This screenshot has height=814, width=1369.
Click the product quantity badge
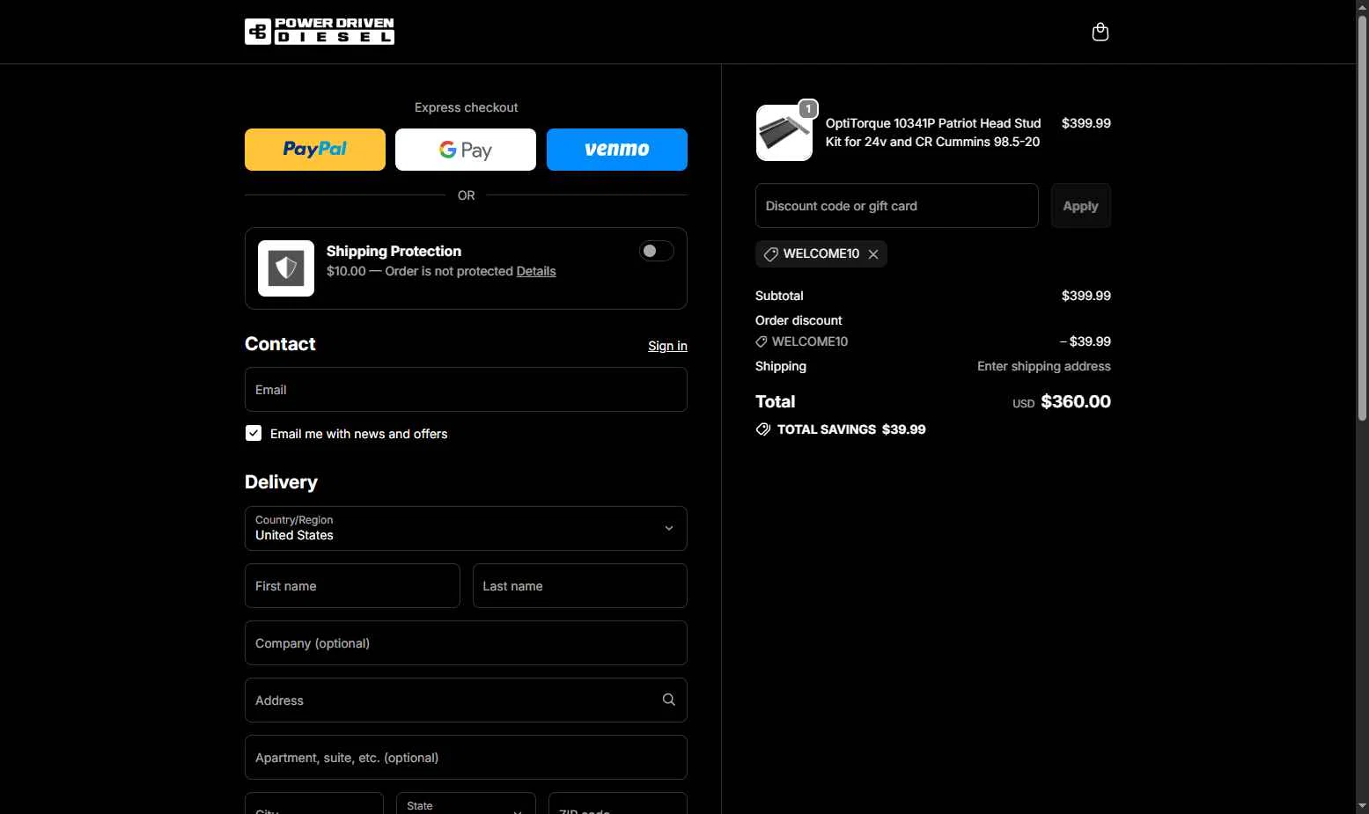[808, 109]
